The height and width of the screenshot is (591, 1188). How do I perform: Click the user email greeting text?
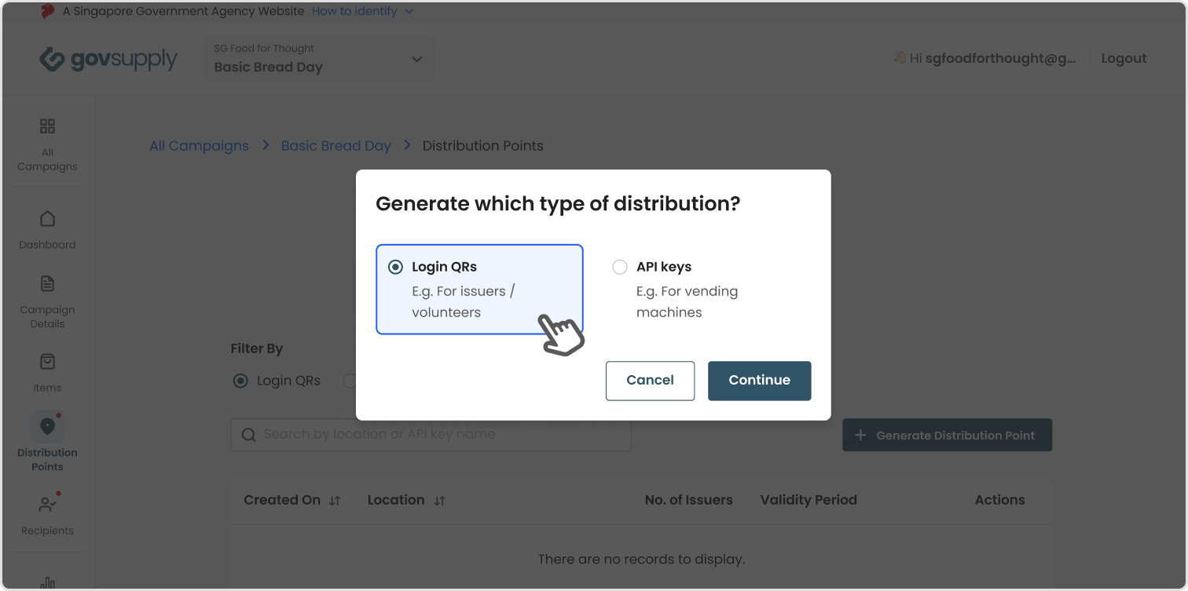tap(985, 58)
